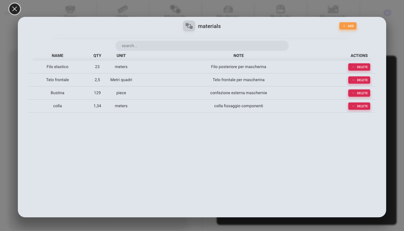Focus the search materials field
The height and width of the screenshot is (231, 404).
pos(202,46)
